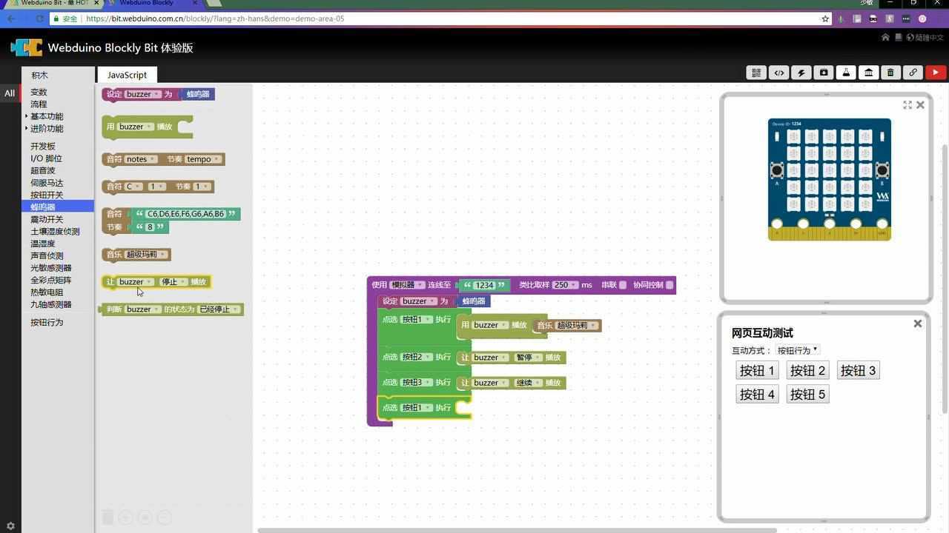Click the workspace horizontal scrollbar
Screen dimensions: 949x533
pyautogui.click(x=517, y=530)
